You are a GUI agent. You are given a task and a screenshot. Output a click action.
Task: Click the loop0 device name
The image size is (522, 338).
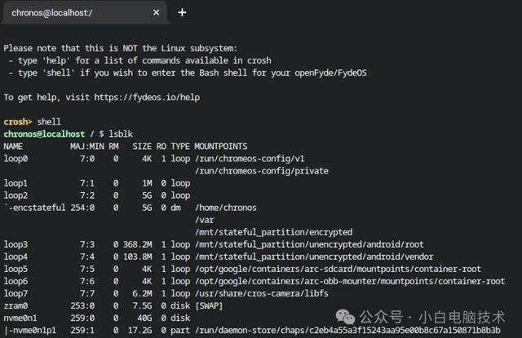[x=15, y=159]
